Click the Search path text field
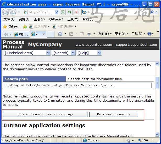Viewport: 161px width, 144px height. (78, 85)
